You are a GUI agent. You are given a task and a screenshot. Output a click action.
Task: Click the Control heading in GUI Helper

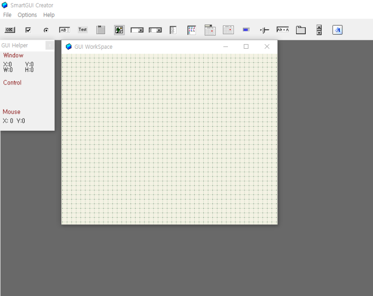click(x=12, y=82)
